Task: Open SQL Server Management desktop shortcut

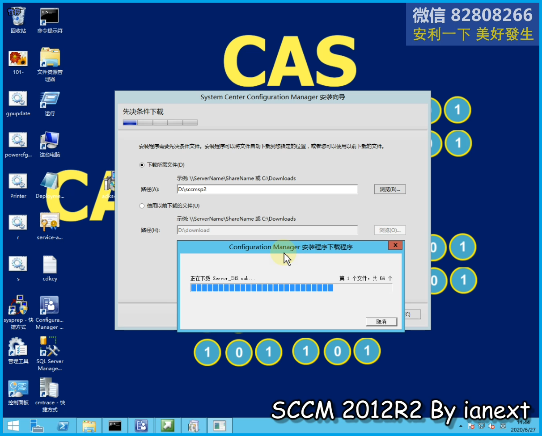Action: click(50, 354)
